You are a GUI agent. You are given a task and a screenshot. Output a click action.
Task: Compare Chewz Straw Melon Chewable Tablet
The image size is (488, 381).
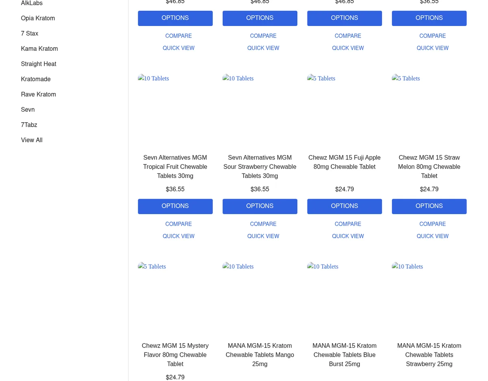point(432,224)
